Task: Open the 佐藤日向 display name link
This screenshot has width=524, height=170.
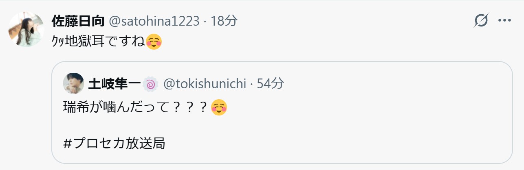Action: coord(78,20)
